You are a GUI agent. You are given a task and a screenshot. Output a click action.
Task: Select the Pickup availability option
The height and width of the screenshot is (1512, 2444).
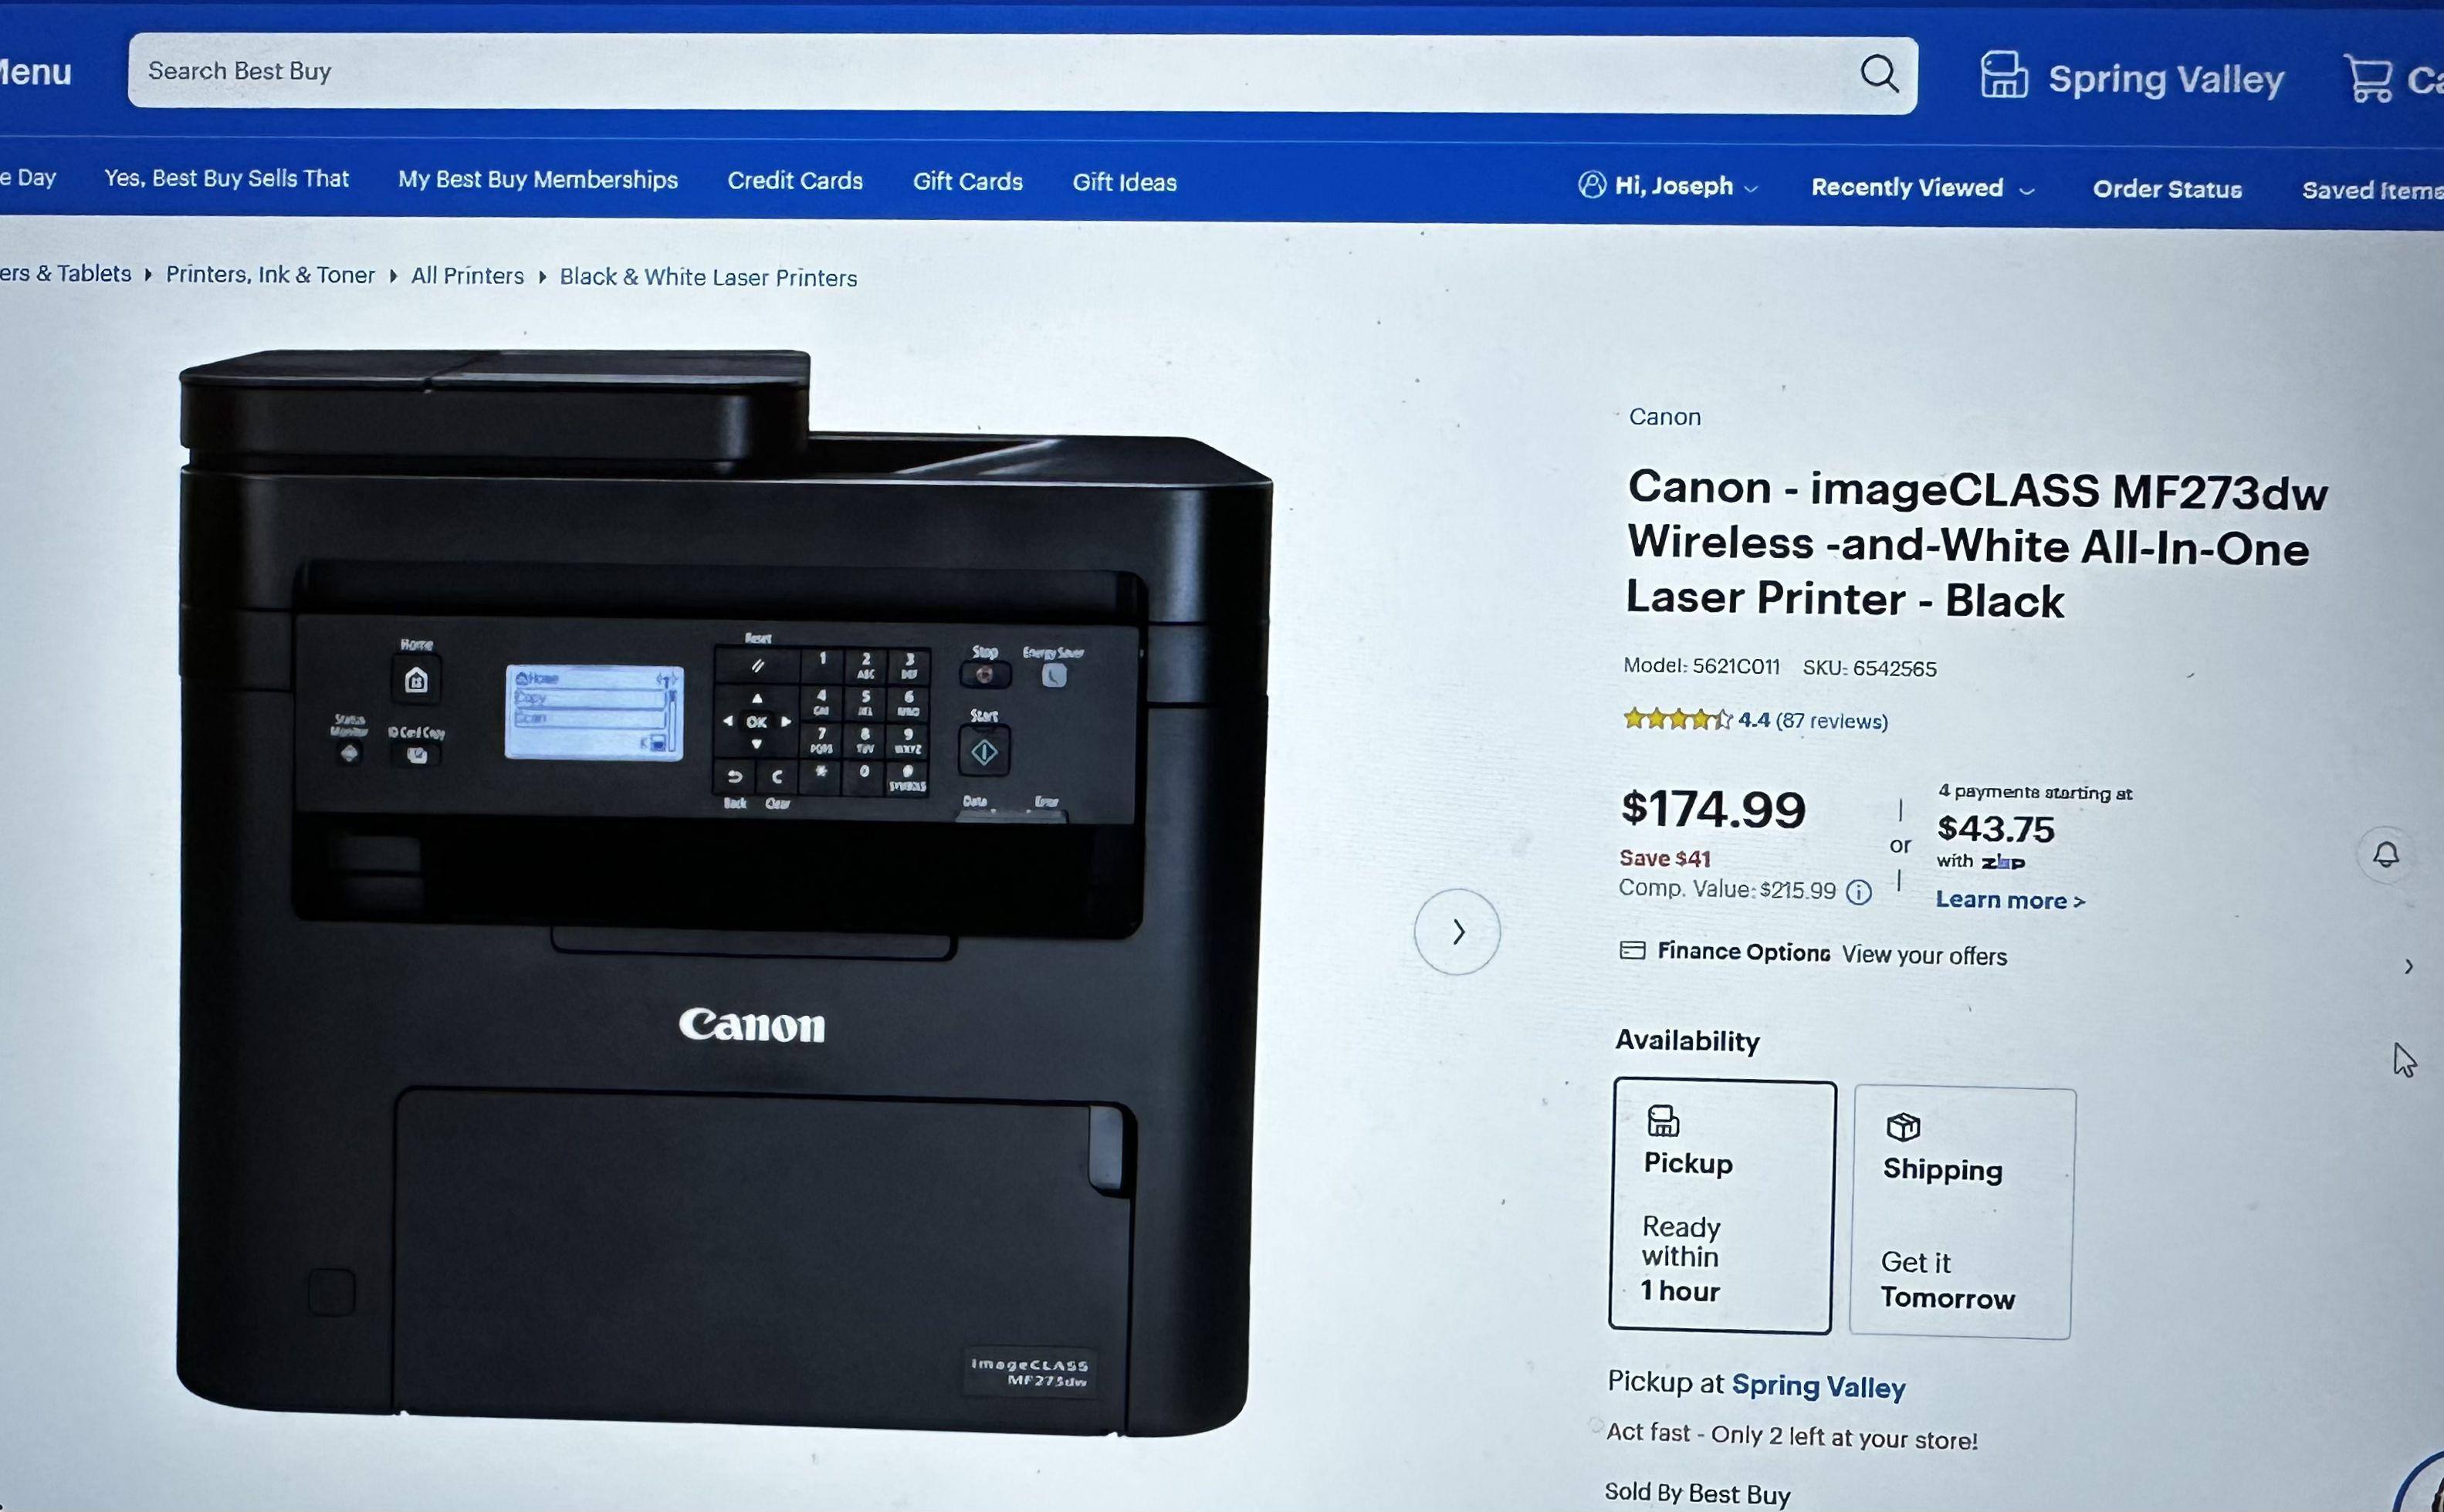tap(1722, 1206)
